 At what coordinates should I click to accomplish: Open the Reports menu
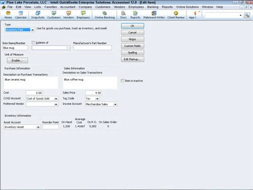167,7
